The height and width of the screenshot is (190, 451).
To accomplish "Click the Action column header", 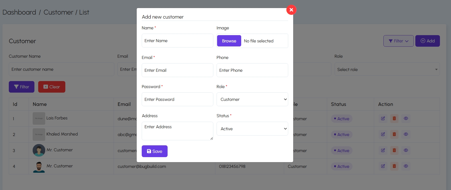I will (386, 104).
